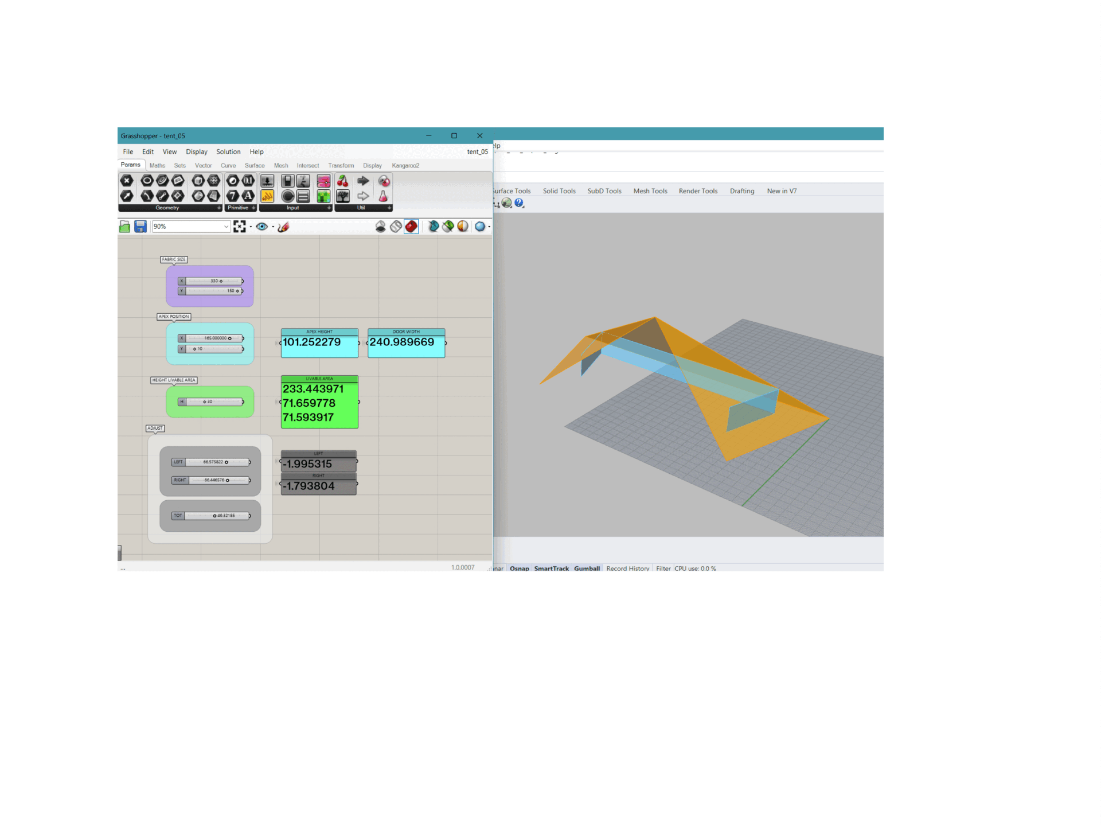This screenshot has width=1101, height=826.
Task: Expand the Util panel group
Action: tap(389, 208)
